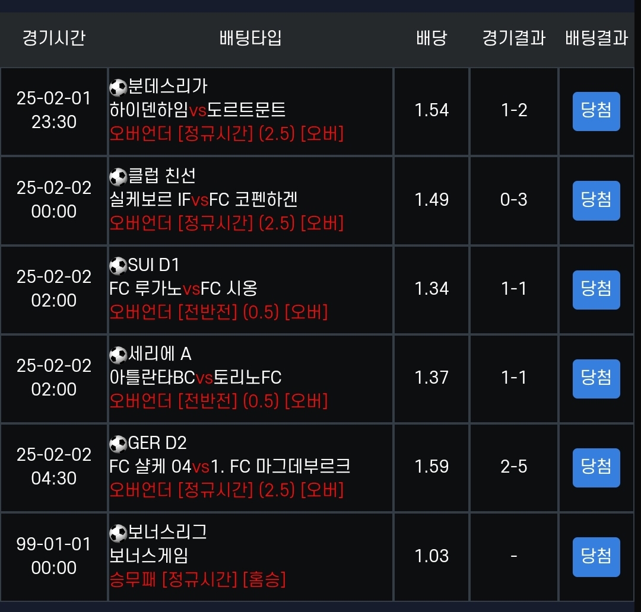Click the 배당 column header

click(431, 39)
